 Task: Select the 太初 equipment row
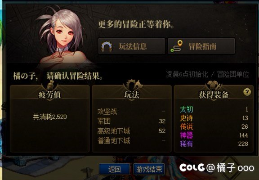tap(214, 109)
